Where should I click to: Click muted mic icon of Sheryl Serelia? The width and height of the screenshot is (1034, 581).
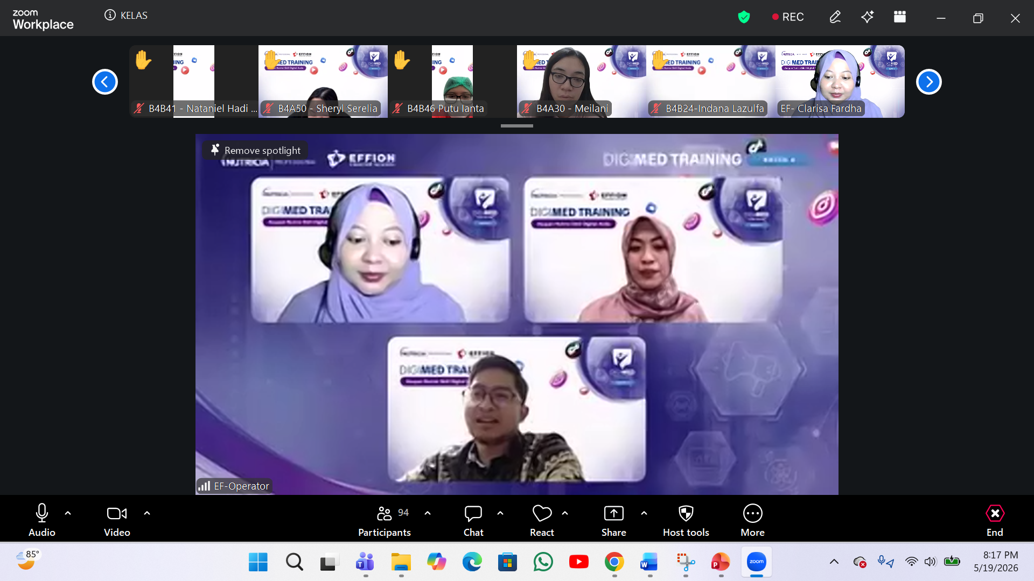(268, 108)
